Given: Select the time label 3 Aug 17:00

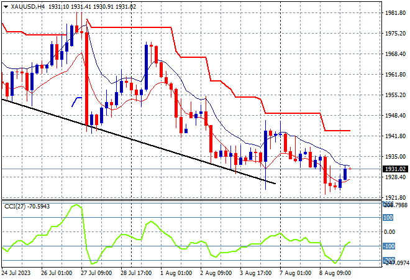Looking at the screenshot, I should [x=255, y=273].
